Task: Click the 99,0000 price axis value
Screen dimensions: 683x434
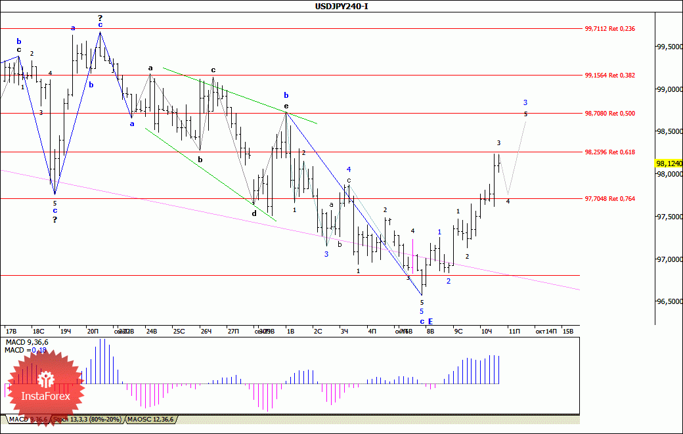Action: [669, 89]
